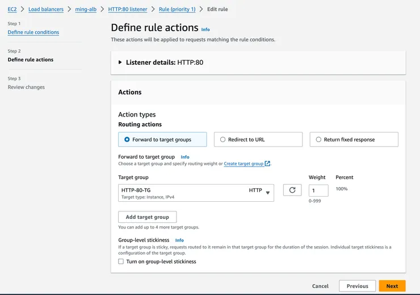420x295 pixels.
Task: Click the refresh target groups icon
Action: pos(292,190)
